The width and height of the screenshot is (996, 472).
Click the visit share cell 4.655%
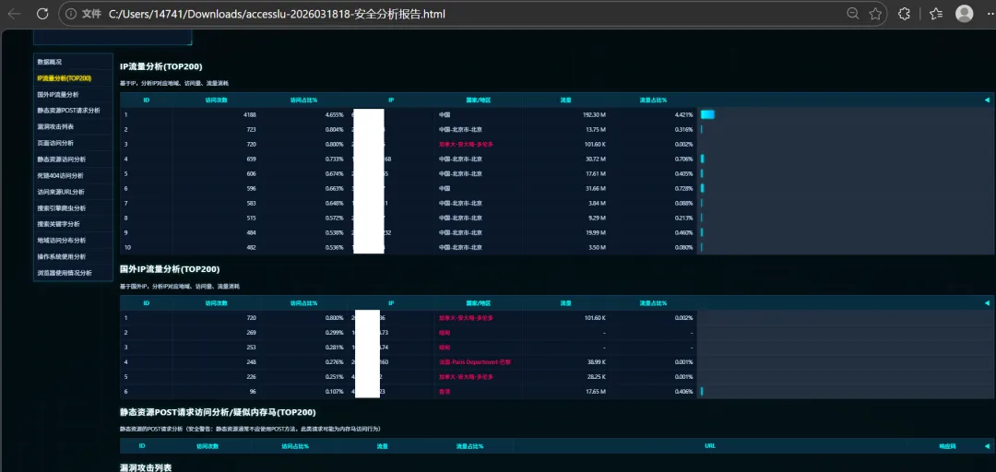[x=334, y=115]
